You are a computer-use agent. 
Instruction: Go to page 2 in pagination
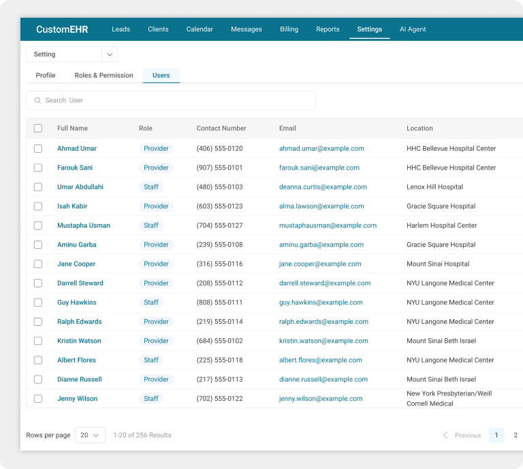tap(516, 436)
